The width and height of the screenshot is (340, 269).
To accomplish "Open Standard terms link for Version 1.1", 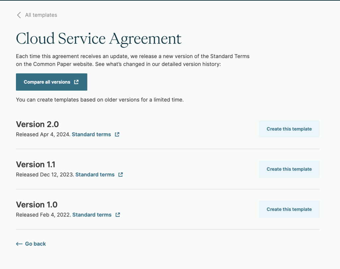I will [x=95, y=175].
